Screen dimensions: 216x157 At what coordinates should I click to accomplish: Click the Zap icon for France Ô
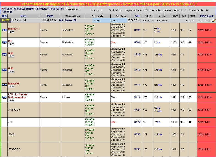[4, 85]
